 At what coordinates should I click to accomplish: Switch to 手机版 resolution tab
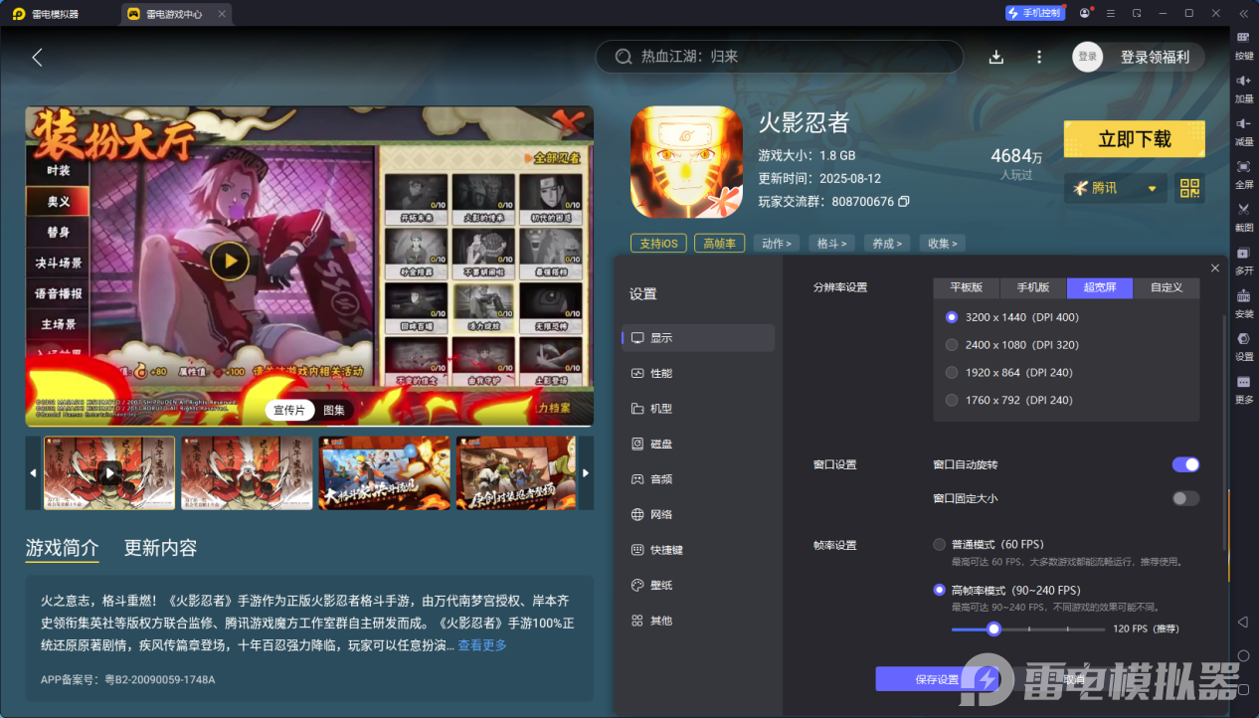(x=1033, y=287)
